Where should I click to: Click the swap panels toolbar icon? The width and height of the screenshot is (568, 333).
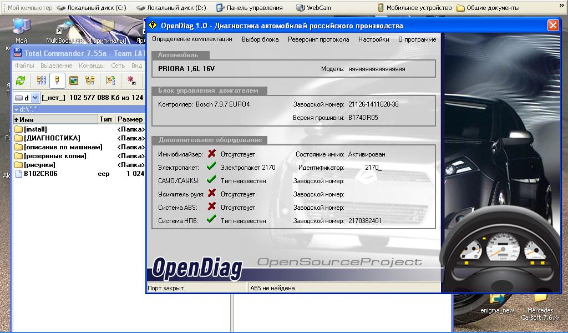tap(110, 80)
